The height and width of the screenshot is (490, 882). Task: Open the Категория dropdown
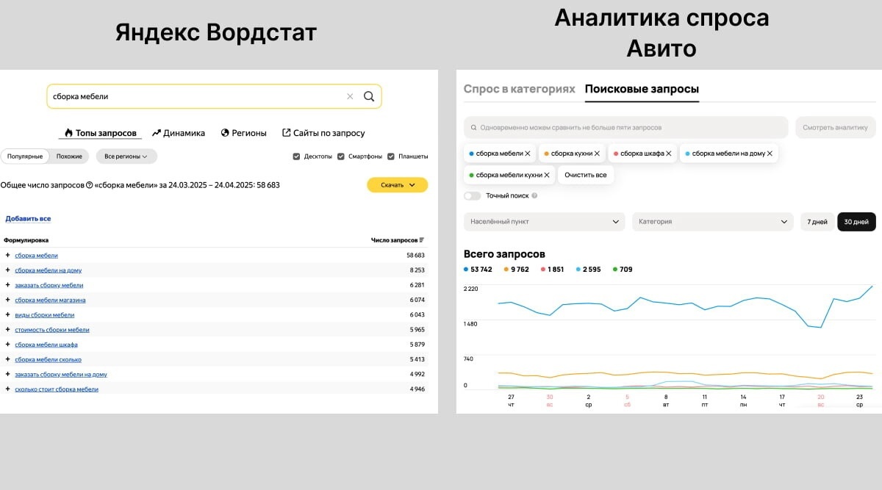pos(713,222)
